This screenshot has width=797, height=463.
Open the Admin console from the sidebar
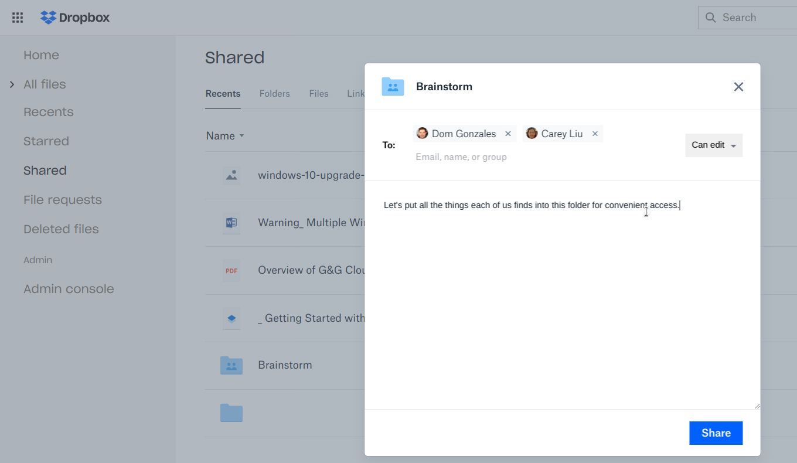click(69, 288)
